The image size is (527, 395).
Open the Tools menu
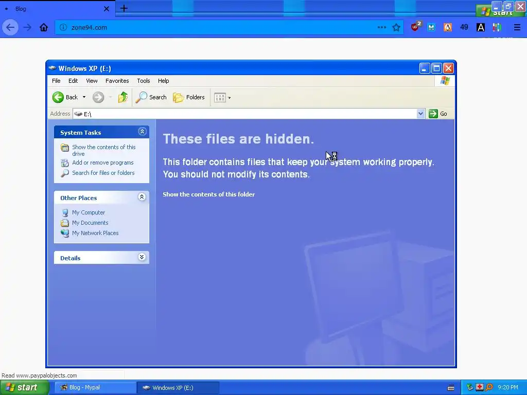click(144, 81)
